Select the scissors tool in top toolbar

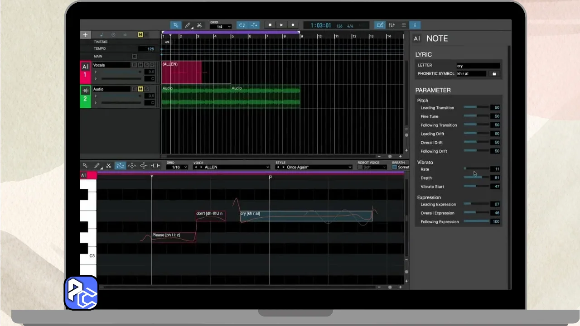click(x=199, y=25)
